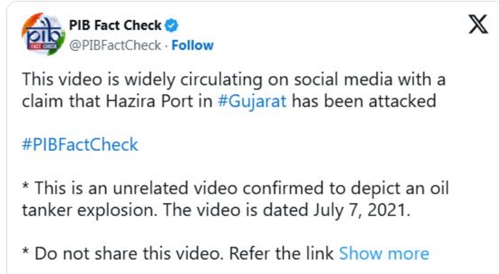Open the @PIBFactCheck handle
The image size is (499, 274).
click(x=115, y=45)
